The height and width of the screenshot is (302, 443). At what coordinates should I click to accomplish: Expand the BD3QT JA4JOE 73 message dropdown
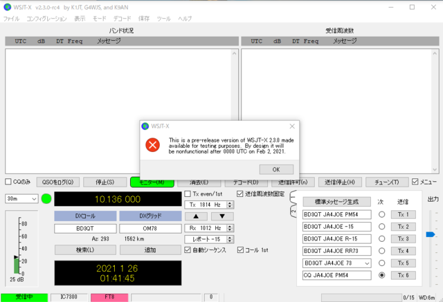click(x=367, y=263)
